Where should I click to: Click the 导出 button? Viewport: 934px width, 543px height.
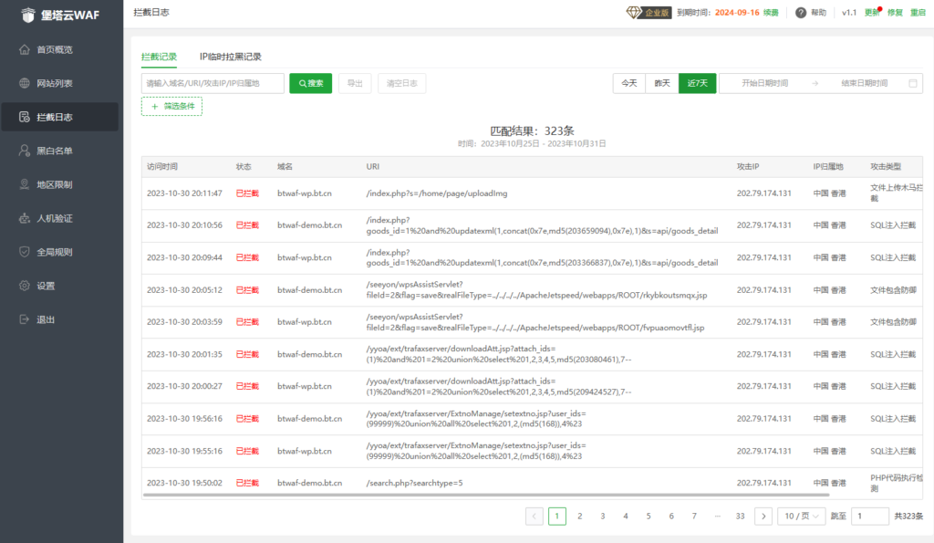355,83
